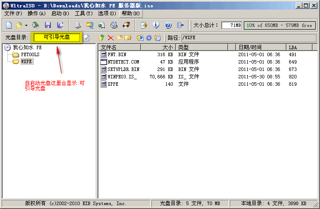
Task: Click the folder view settings icon right of the gear
Action: (158, 38)
